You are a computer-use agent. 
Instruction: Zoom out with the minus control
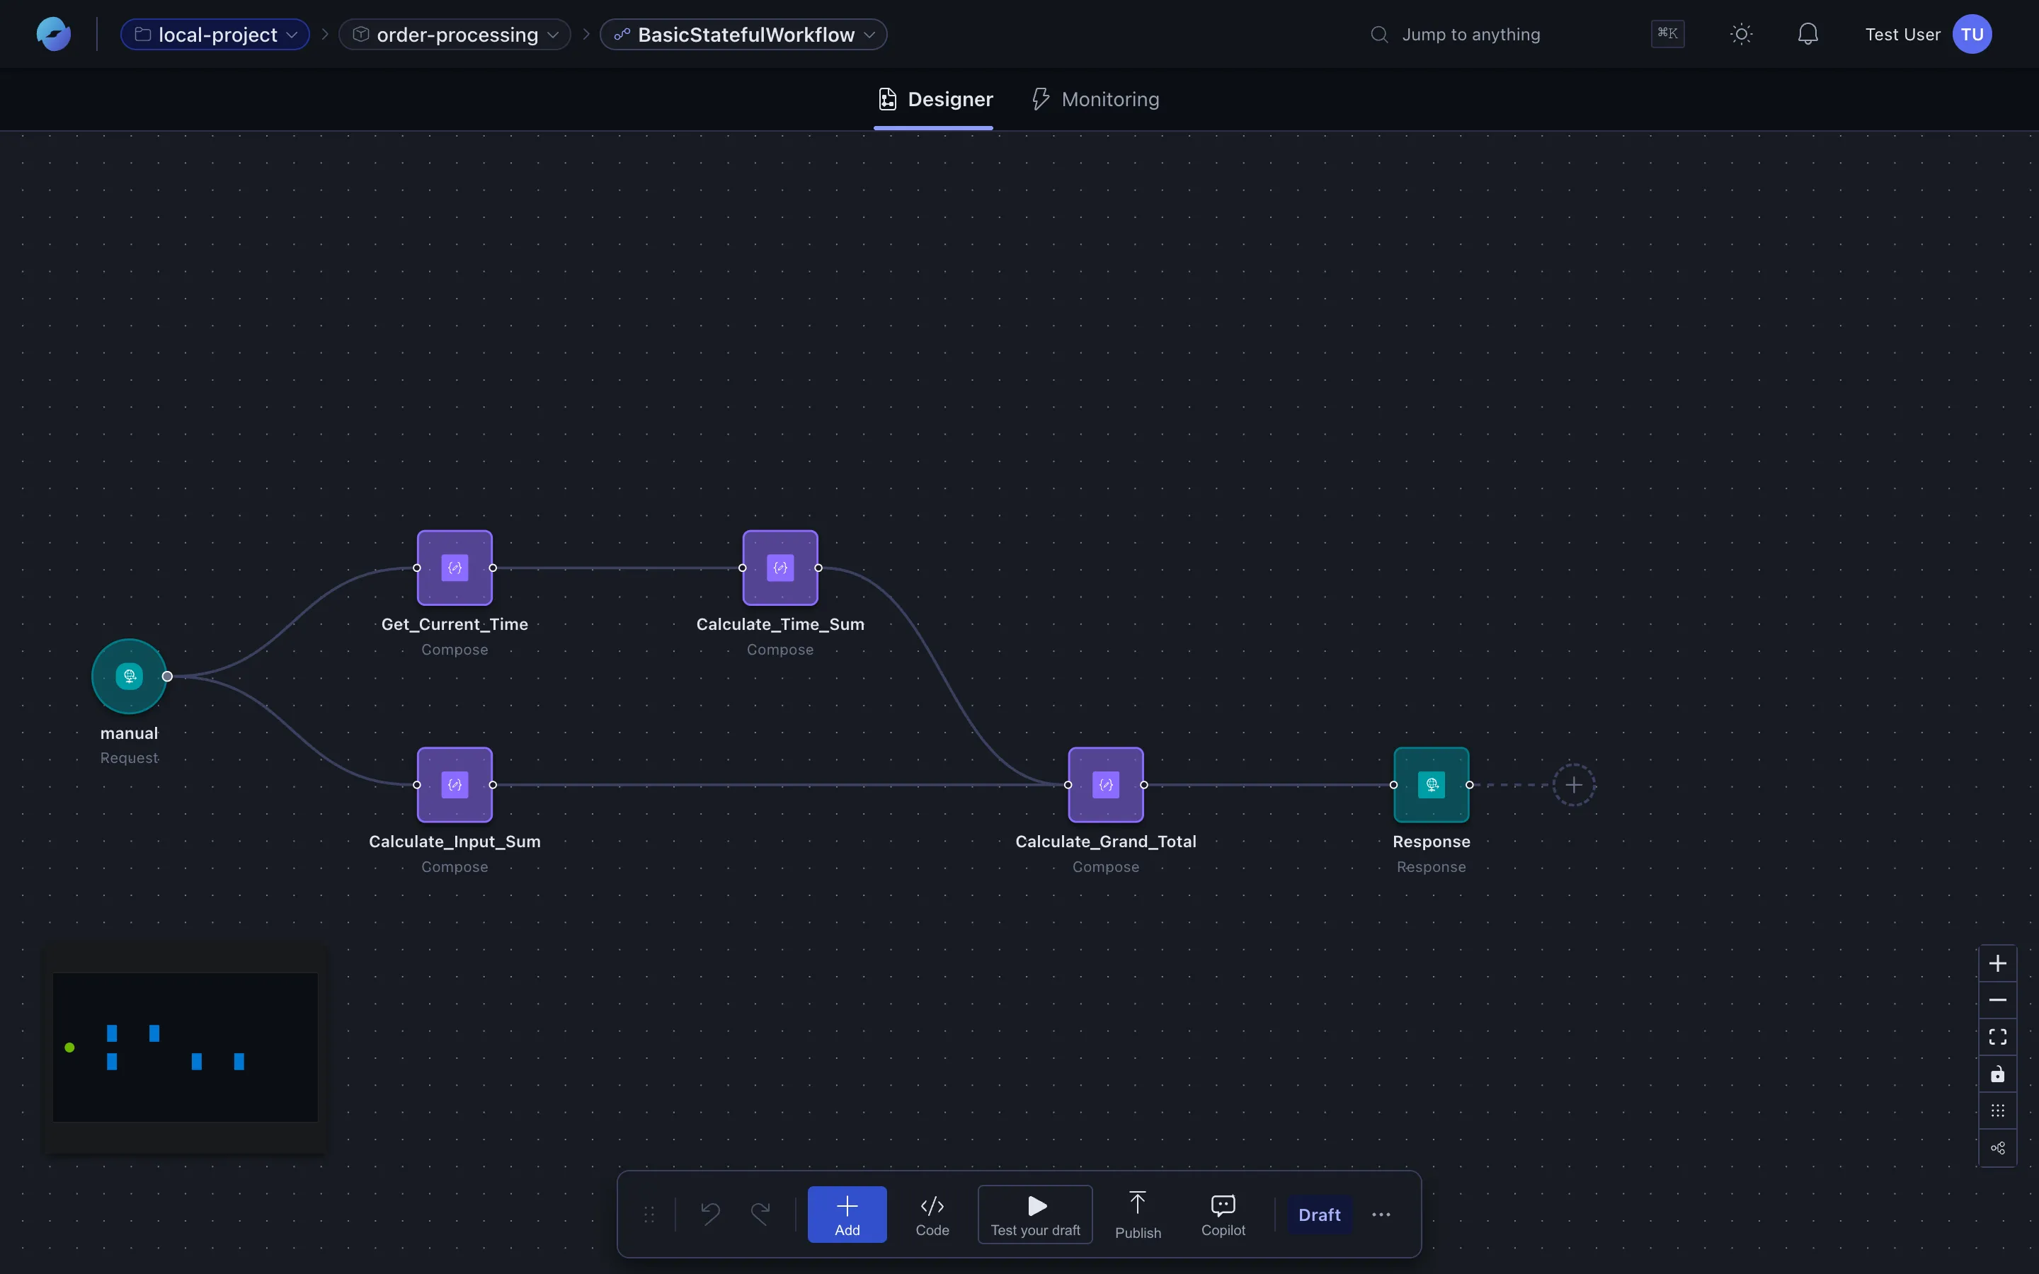tap(1998, 1000)
